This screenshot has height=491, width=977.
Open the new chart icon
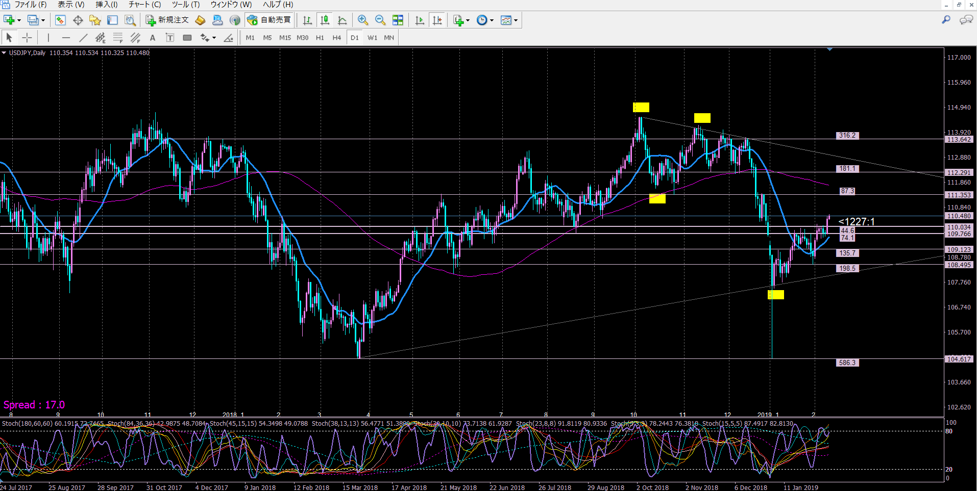pyautogui.click(x=9, y=20)
